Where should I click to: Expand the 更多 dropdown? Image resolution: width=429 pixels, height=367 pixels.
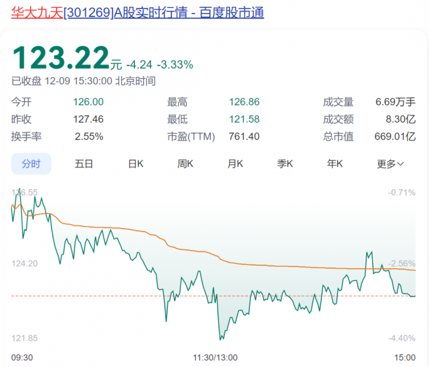391,164
